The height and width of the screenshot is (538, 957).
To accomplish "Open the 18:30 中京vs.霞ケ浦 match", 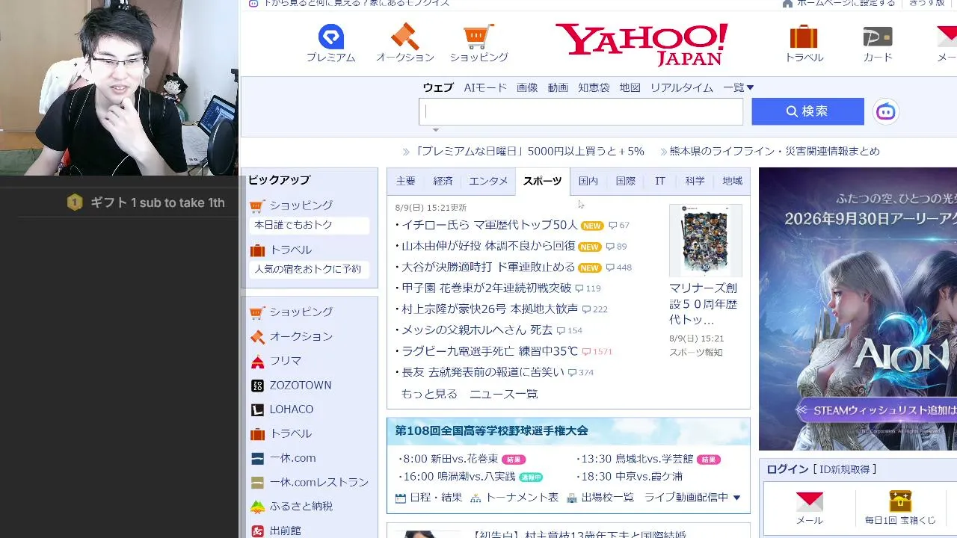I will [x=632, y=476].
